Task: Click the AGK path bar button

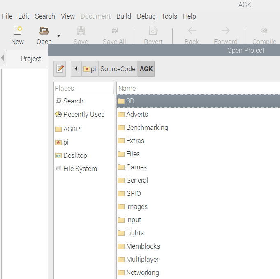Action: click(146, 69)
